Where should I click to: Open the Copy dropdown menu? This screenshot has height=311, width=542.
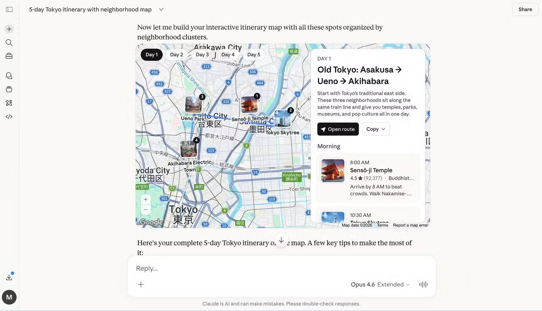pos(376,129)
